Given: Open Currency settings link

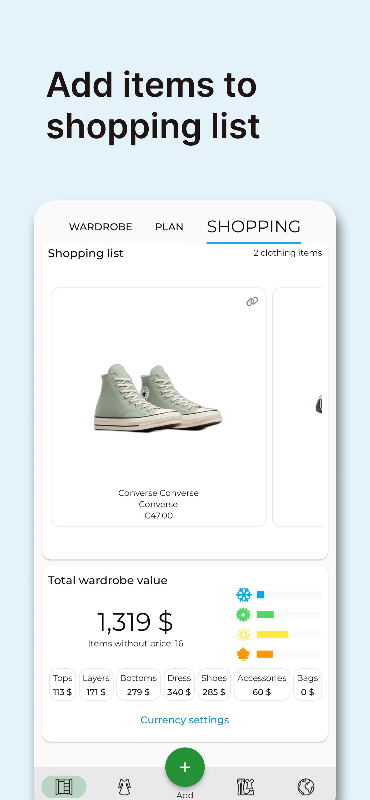Looking at the screenshot, I should pyautogui.click(x=184, y=720).
